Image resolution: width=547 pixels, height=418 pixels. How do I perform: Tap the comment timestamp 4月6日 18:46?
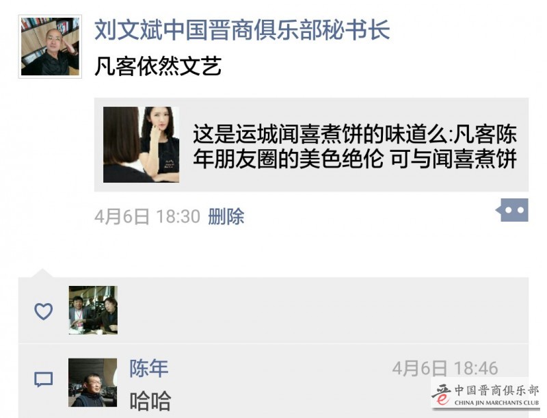point(445,368)
